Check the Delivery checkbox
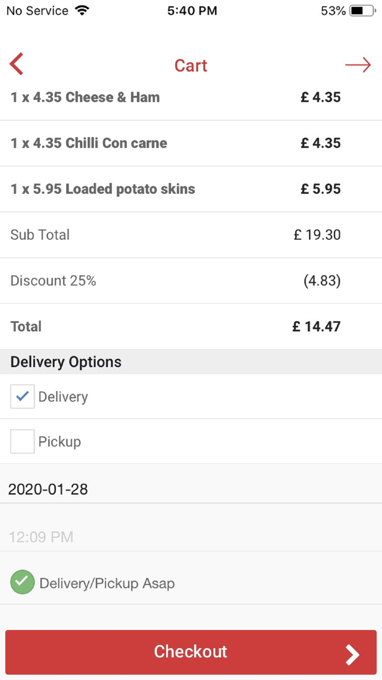Viewport: 382px width, 680px height. point(22,396)
